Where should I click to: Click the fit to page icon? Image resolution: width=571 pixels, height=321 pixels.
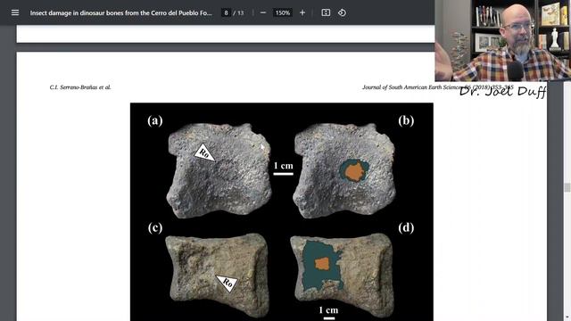pyautogui.click(x=326, y=12)
